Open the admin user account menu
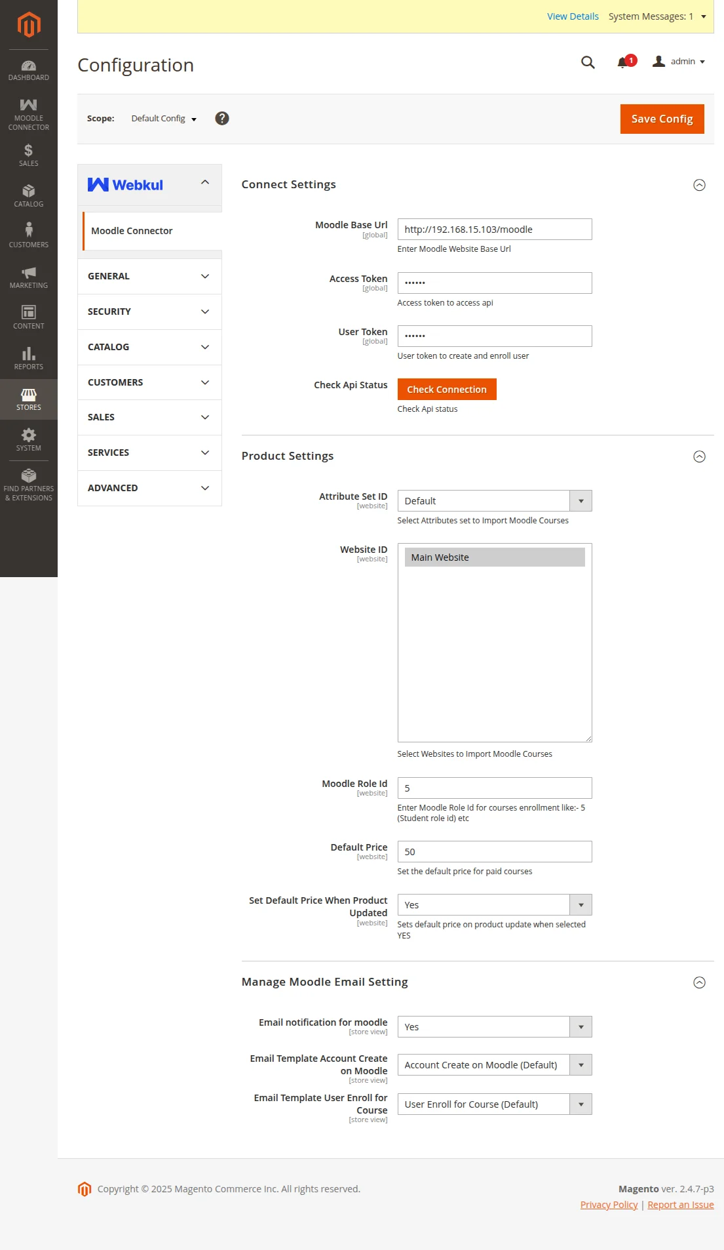724x1250 pixels. pyautogui.click(x=679, y=62)
